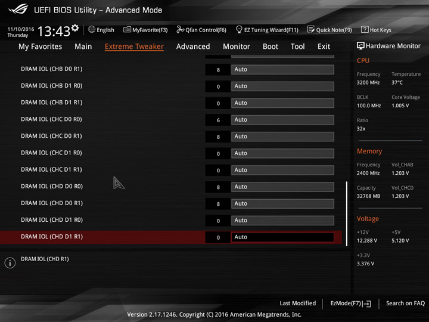
Task: Edit DRAM IOL (CHC D1 R1) Auto field
Action: (282, 170)
